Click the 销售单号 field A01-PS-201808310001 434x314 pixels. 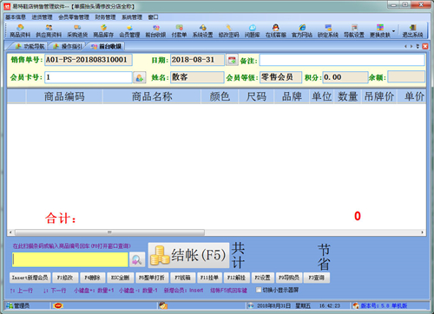89,60
